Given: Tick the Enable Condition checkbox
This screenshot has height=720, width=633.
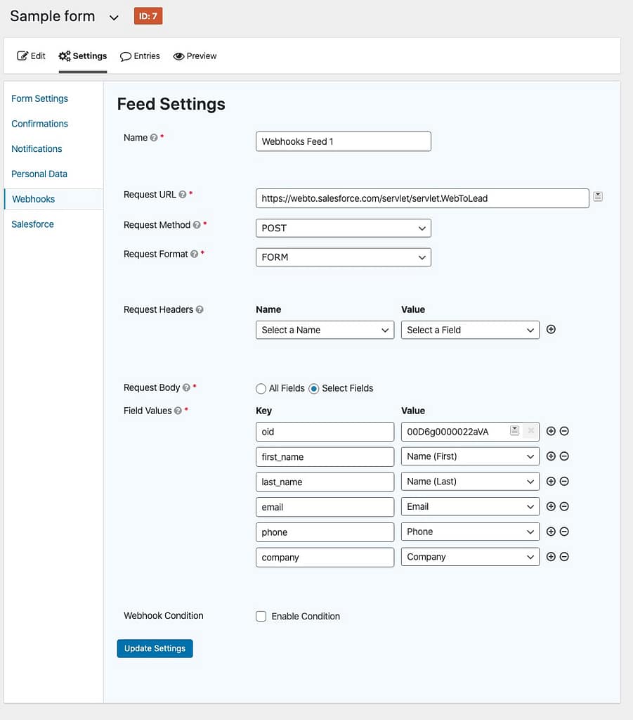Looking at the screenshot, I should point(261,616).
